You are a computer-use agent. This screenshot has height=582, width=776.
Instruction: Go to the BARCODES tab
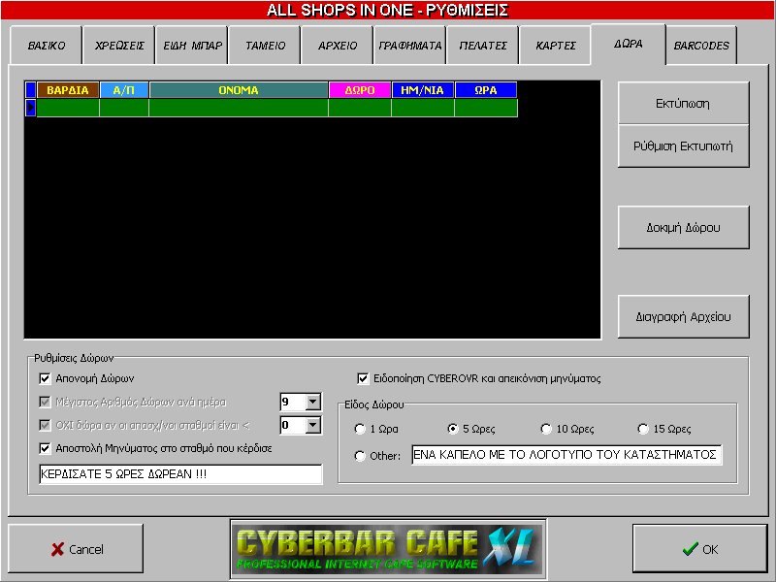tap(702, 46)
